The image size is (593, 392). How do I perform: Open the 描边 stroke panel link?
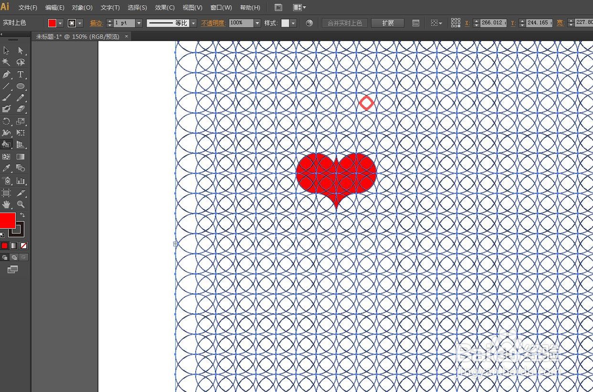(x=96, y=23)
